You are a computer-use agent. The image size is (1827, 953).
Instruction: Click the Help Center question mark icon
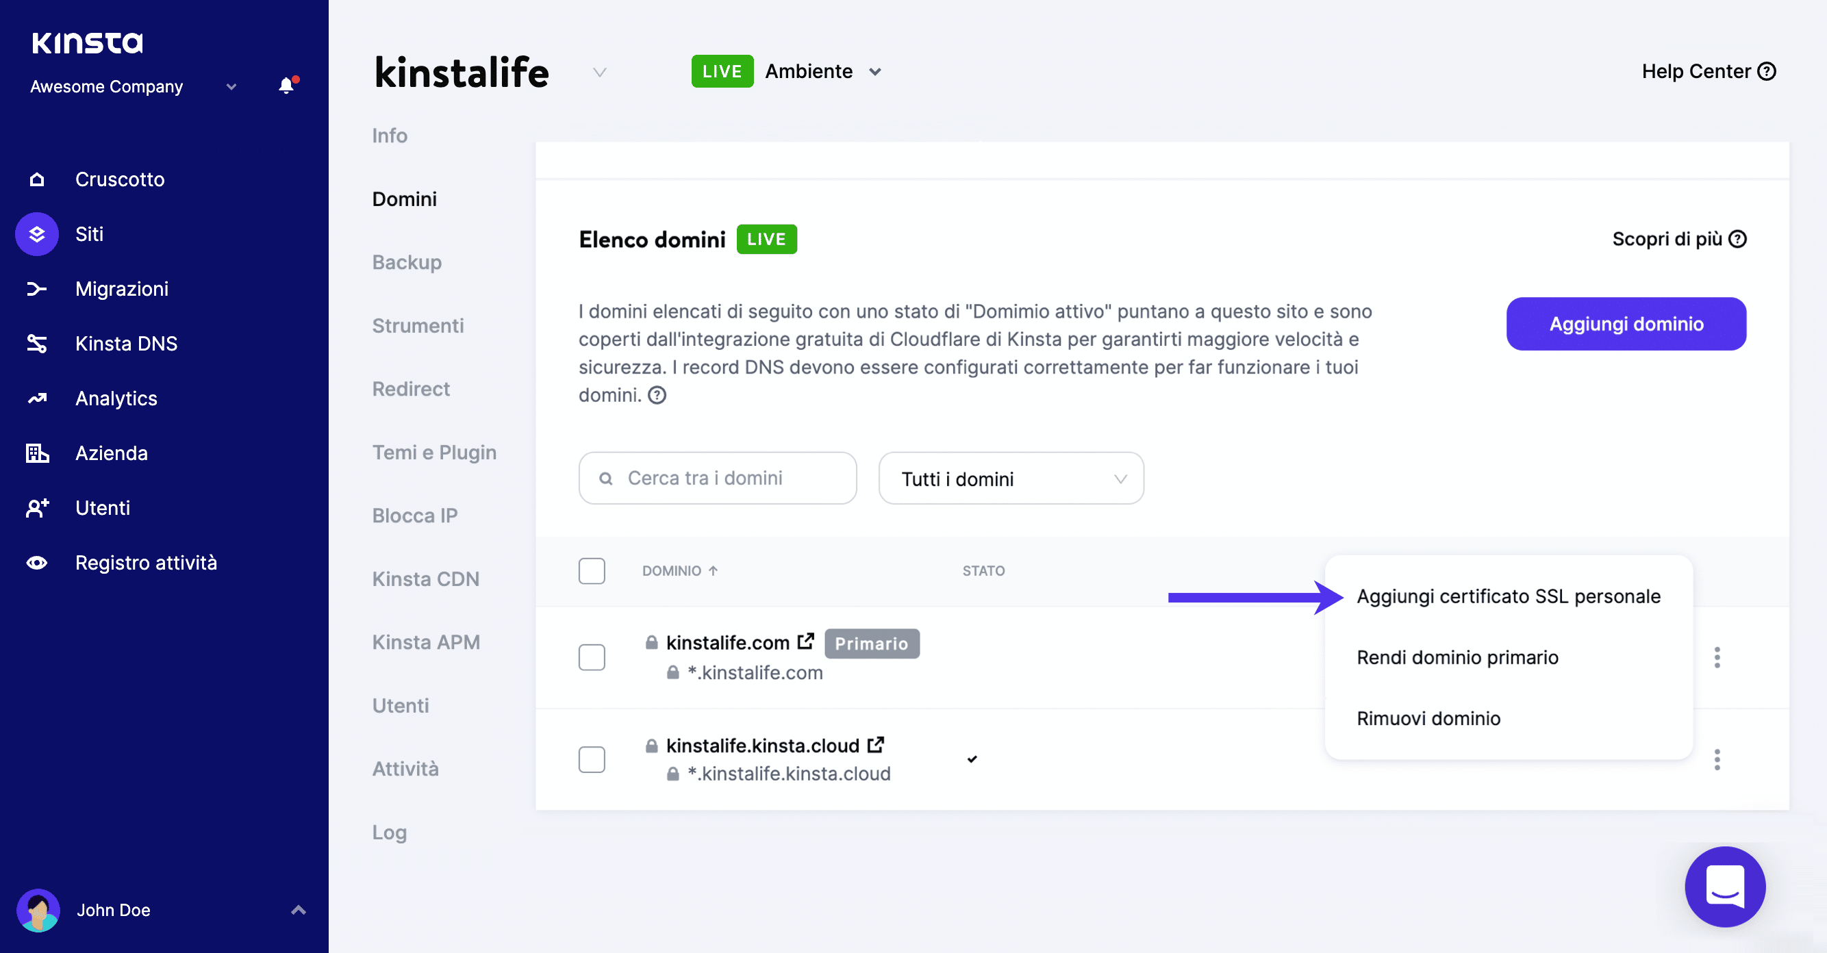click(1767, 71)
